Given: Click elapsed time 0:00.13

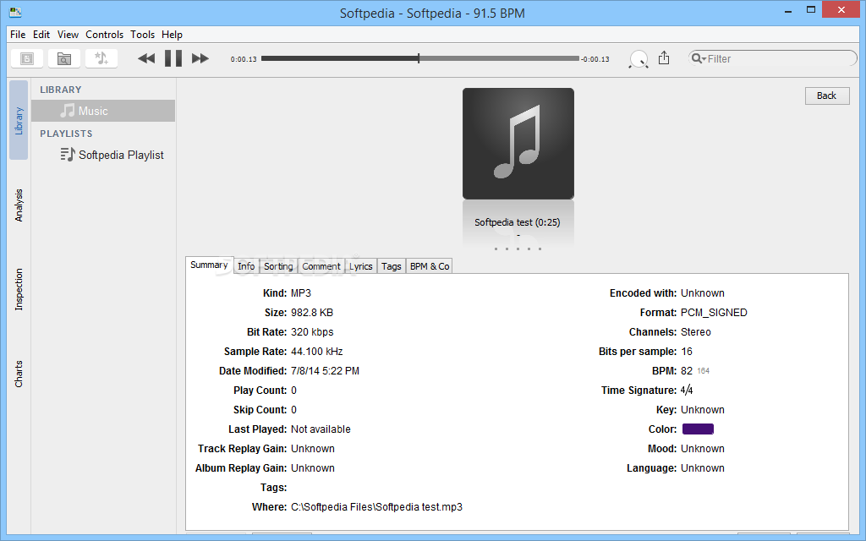Looking at the screenshot, I should coord(244,59).
